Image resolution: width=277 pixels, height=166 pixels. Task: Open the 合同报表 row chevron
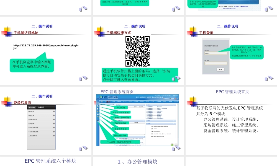(x=54, y=123)
